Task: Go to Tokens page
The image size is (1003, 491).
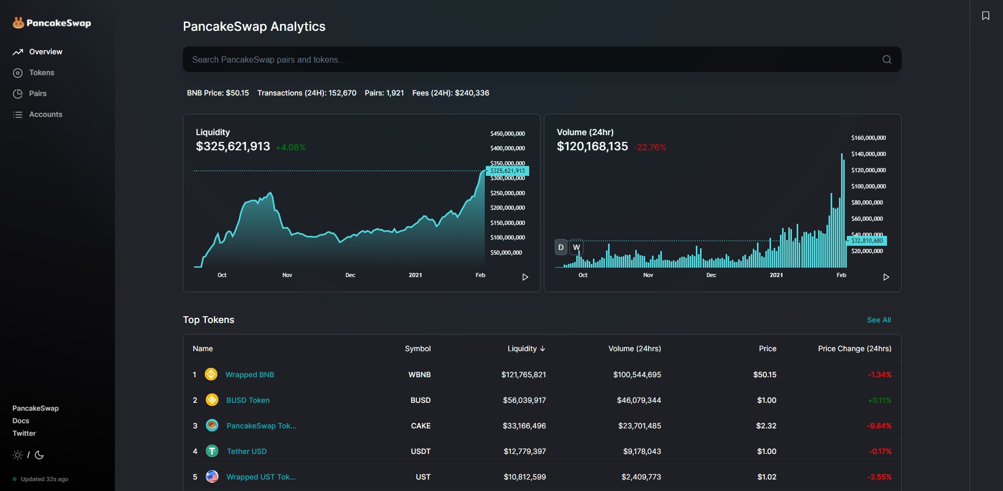Action: [x=42, y=73]
